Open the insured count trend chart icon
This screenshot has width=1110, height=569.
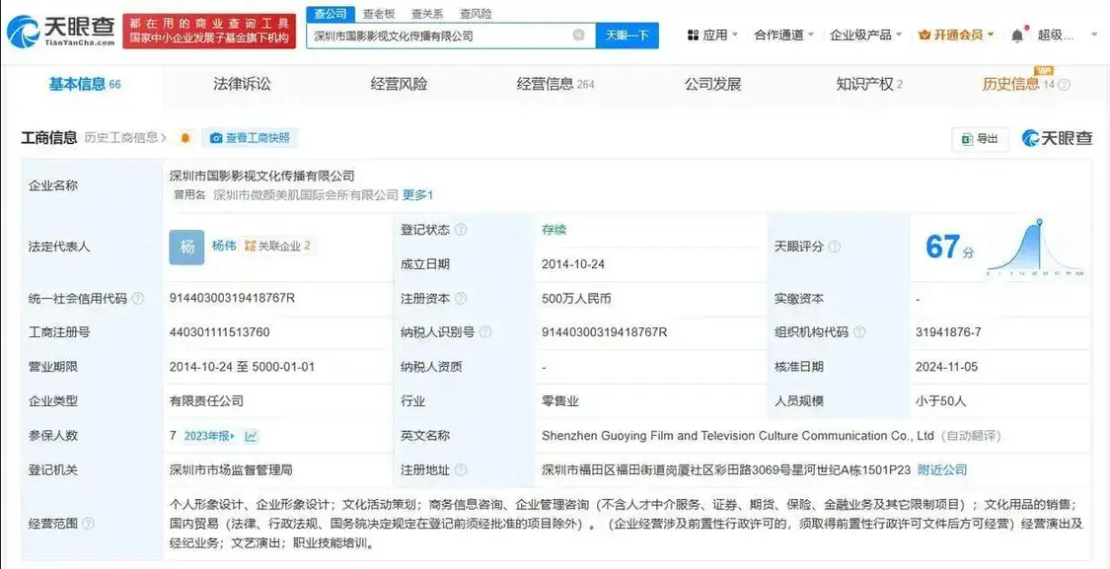(252, 436)
